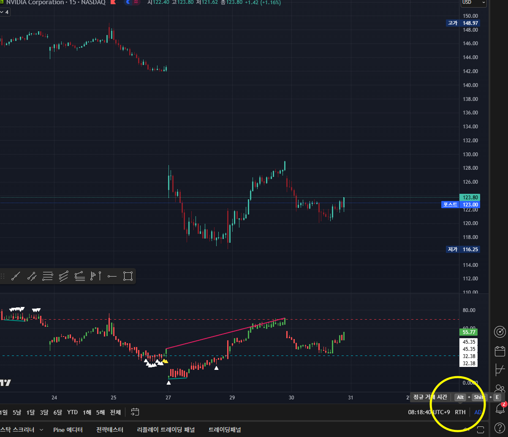The width and height of the screenshot is (508, 437).
Task: Set chart range to 5해
Action: [x=101, y=412]
